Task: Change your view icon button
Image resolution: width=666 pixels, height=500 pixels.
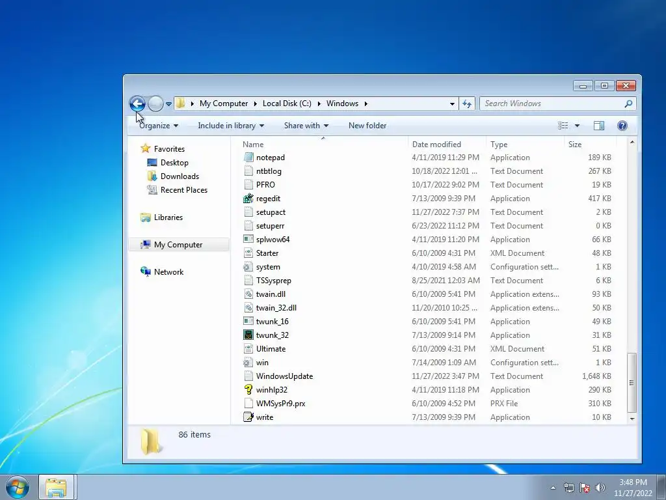Action: click(563, 126)
